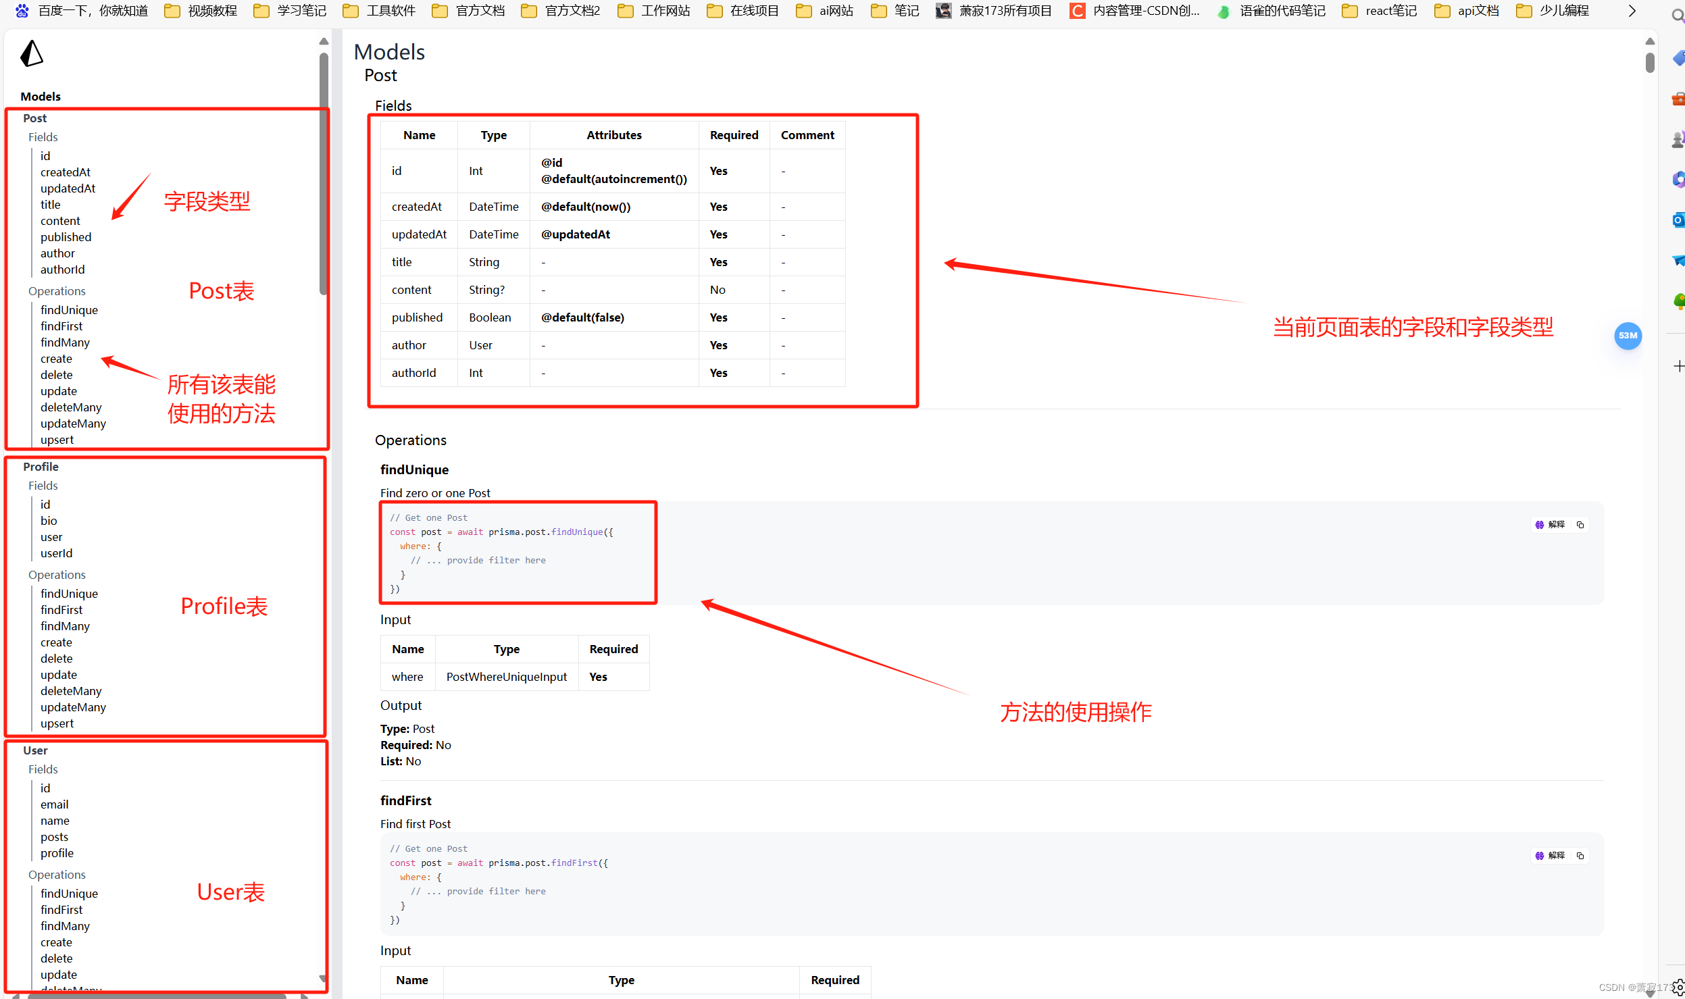The image size is (1685, 999).
Task: Click the Prisma logo in the sidebar
Action: point(32,53)
